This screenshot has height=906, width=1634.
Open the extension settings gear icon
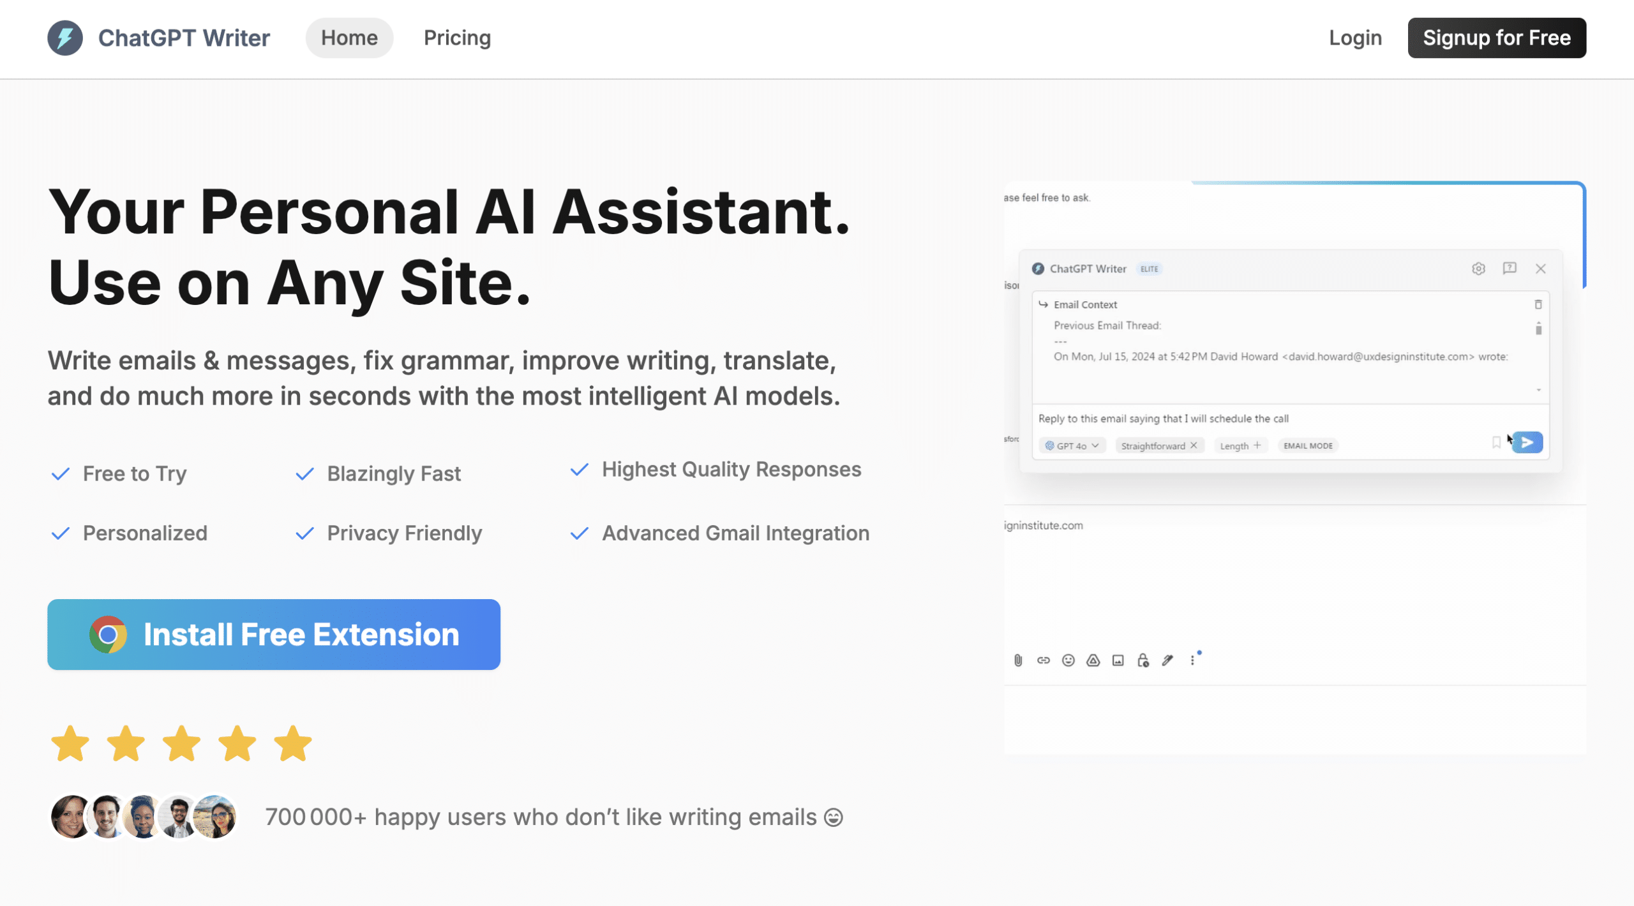tap(1478, 269)
